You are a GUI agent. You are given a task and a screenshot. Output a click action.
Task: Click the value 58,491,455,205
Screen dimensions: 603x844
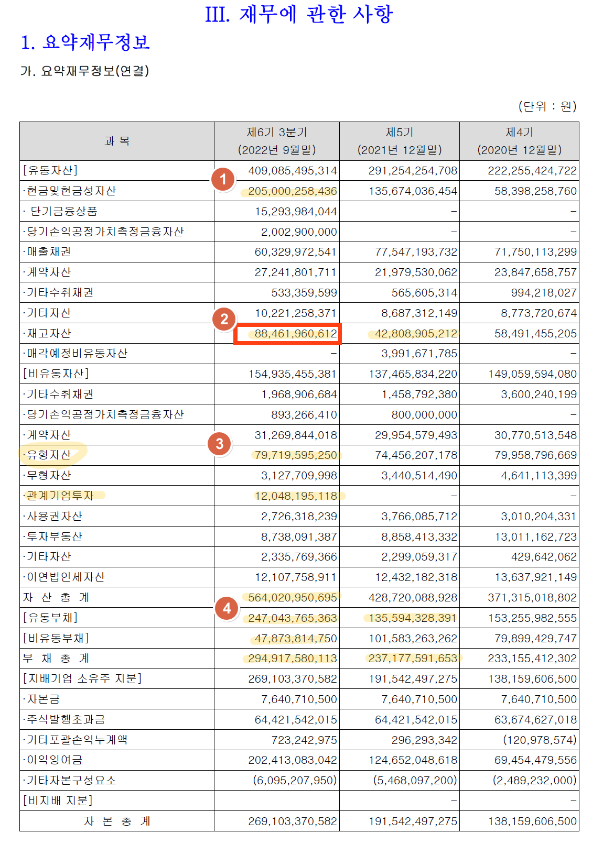click(x=535, y=334)
